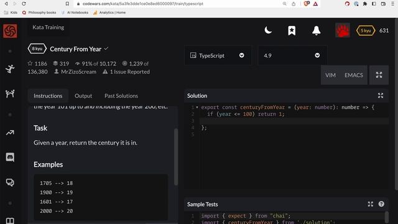398x224 pixels.
Task: Click the Task heading
Action: pyautogui.click(x=40, y=128)
